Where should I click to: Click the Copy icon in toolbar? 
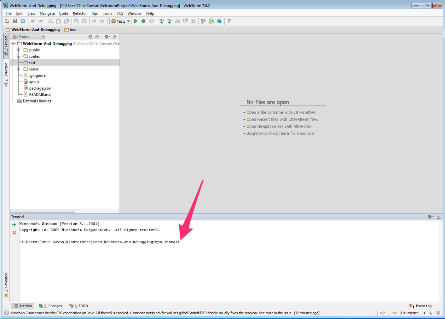click(58, 21)
